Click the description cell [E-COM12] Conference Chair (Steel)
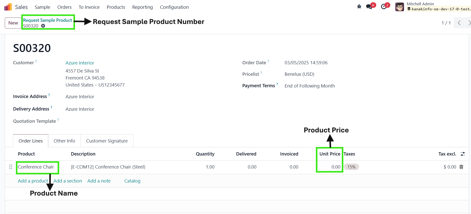The height and width of the screenshot is (214, 471). pyautogui.click(x=108, y=167)
